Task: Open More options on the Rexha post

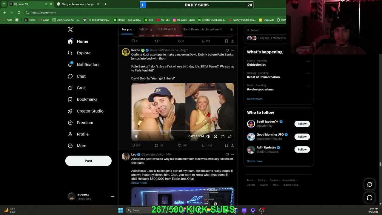Action: [x=232, y=50]
